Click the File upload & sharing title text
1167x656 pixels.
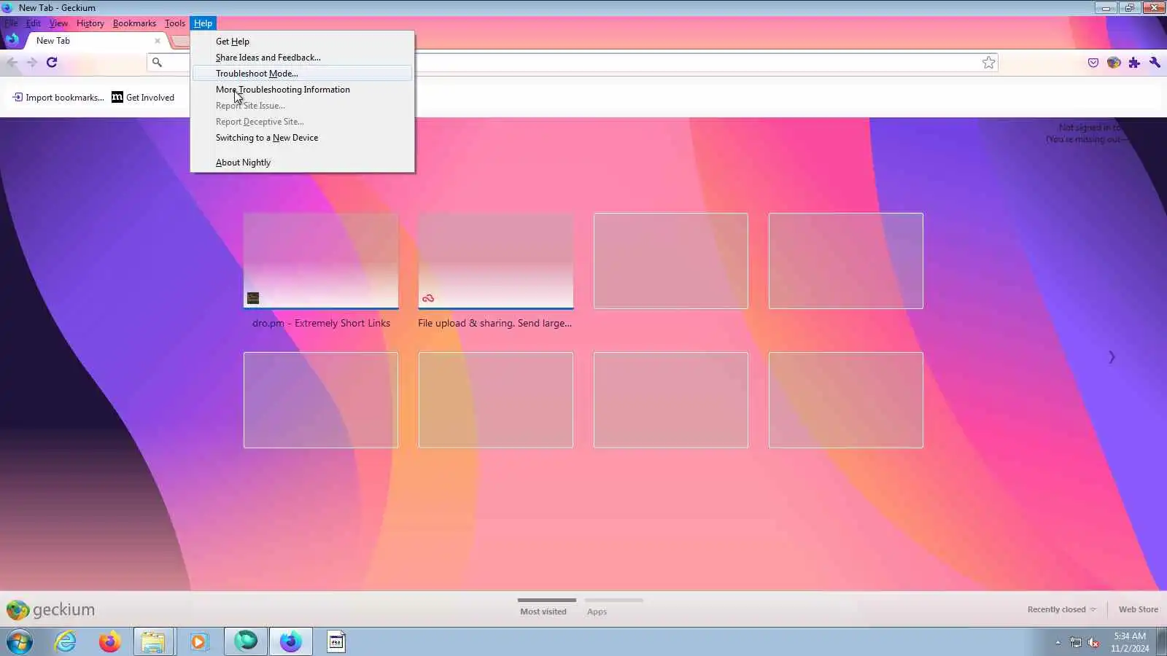pos(495,324)
